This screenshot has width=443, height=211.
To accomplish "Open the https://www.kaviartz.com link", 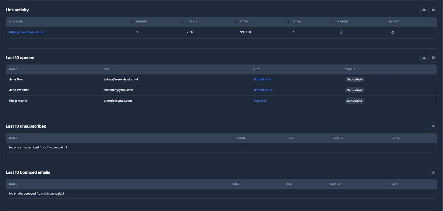I will [x=27, y=32].
